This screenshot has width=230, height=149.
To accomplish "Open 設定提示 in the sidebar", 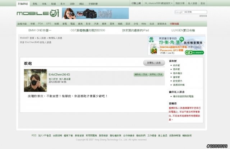I will (178, 81).
